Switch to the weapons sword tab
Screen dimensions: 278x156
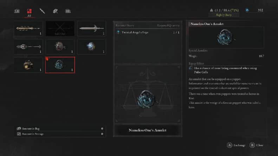(x=42, y=11)
